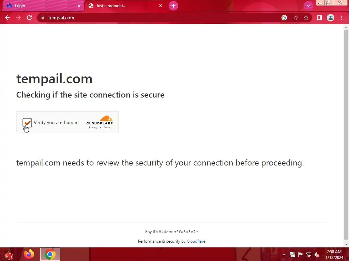Open the Cloudflare Terms link
This screenshot has height=261, width=349.
coord(107,128)
